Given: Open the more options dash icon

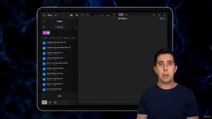Looking at the screenshot, I should click(75, 96).
